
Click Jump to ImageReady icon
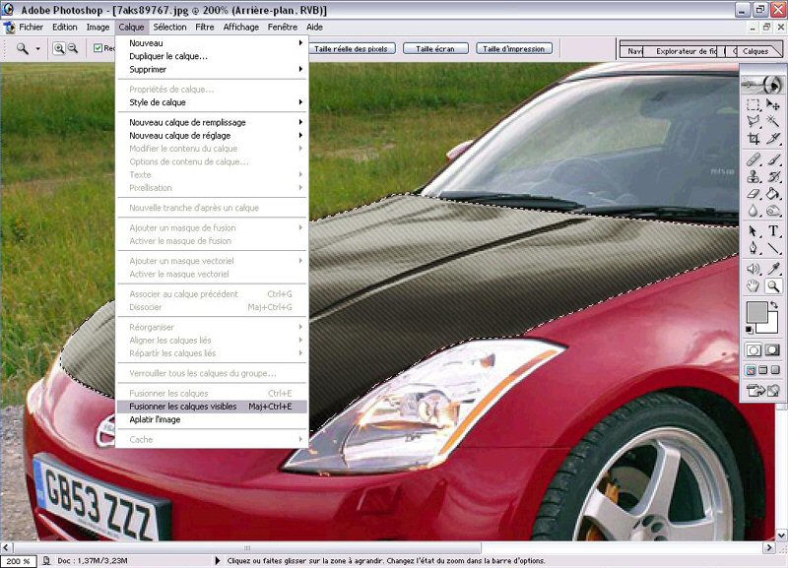click(x=762, y=390)
